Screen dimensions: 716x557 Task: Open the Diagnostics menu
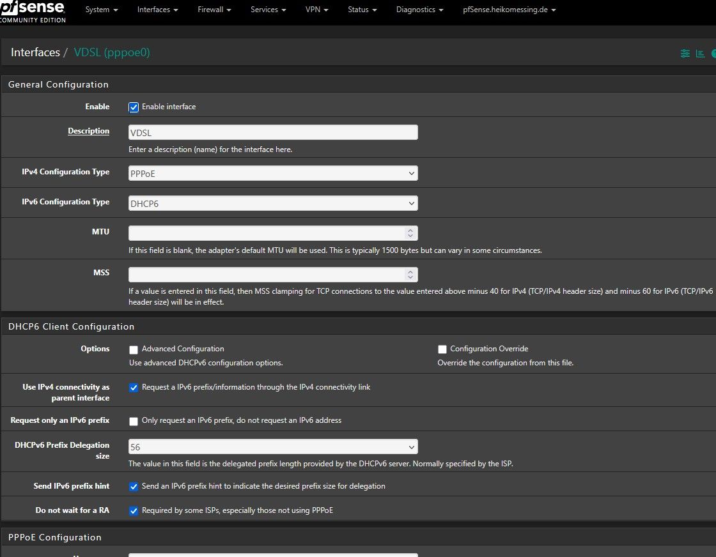419,10
